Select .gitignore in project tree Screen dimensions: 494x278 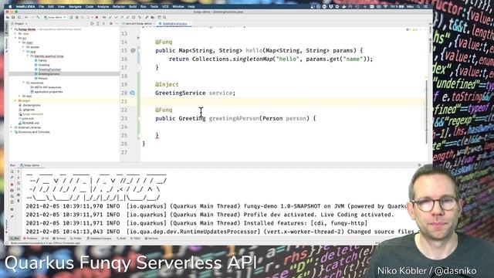tap(29, 110)
